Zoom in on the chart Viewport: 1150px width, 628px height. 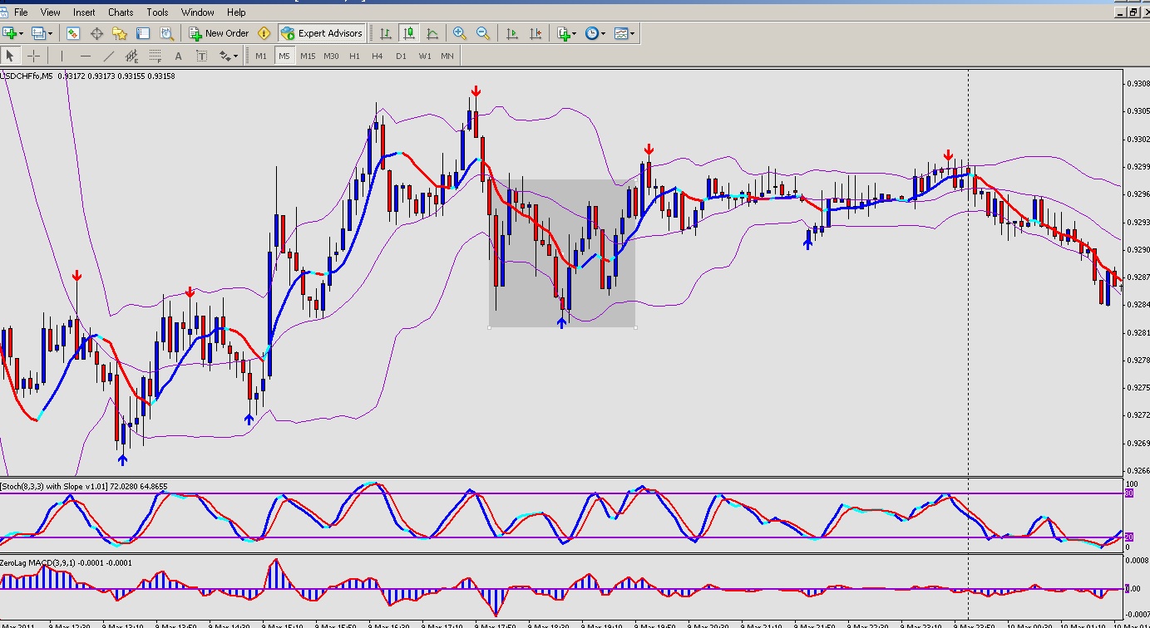[x=460, y=33]
